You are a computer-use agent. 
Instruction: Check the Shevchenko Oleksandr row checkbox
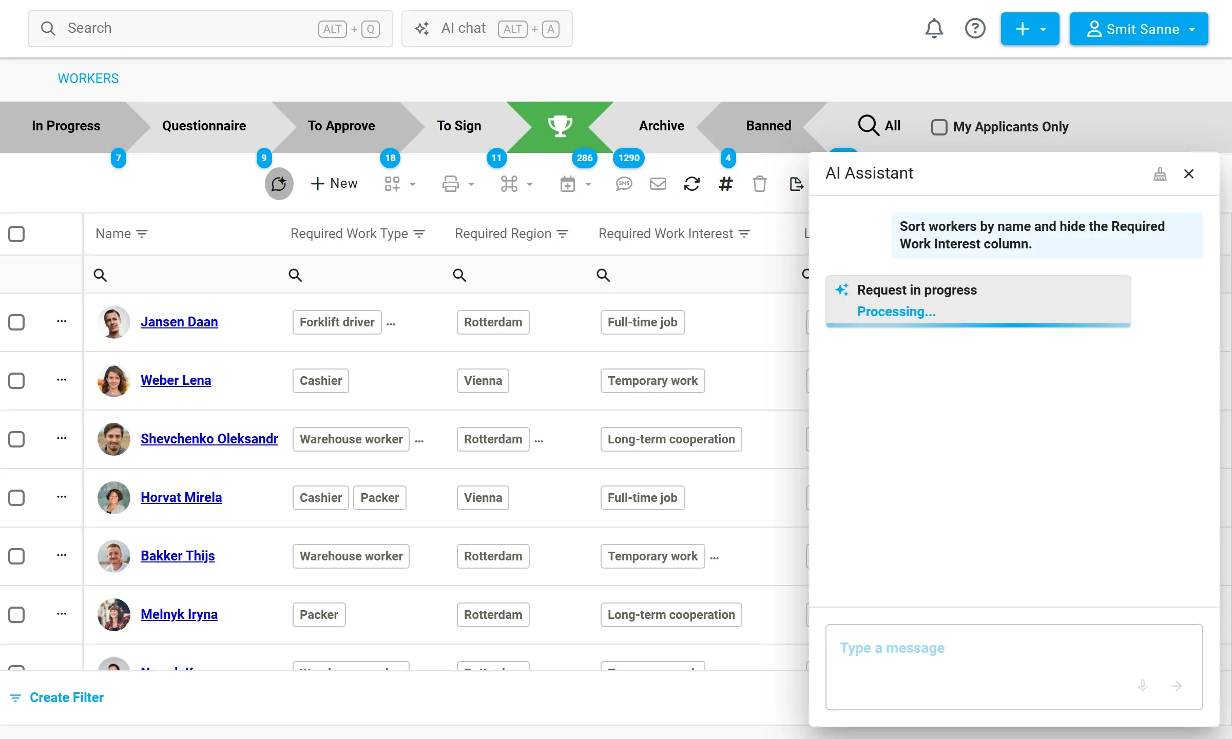(x=16, y=439)
